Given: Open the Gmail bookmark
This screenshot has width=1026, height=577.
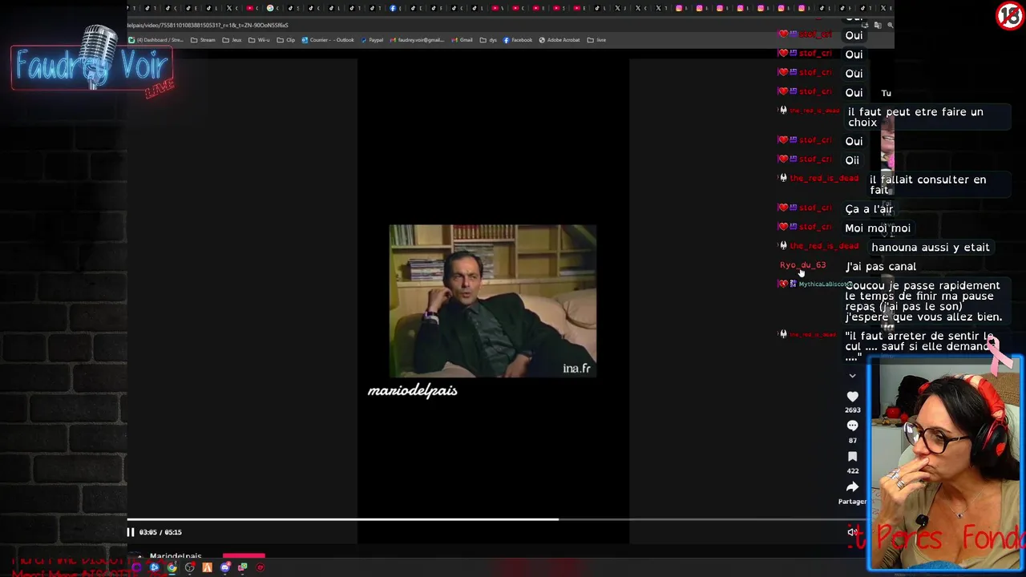Looking at the screenshot, I should [x=463, y=40].
